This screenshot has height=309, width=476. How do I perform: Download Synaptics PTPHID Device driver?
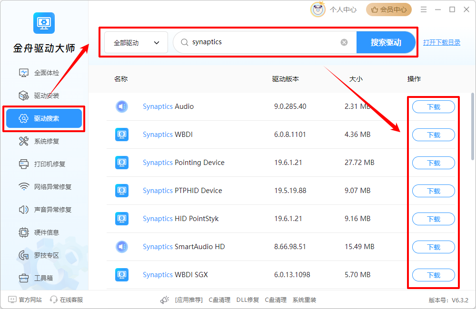tap(434, 191)
